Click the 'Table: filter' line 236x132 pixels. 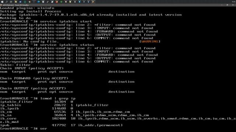click(15, 65)
